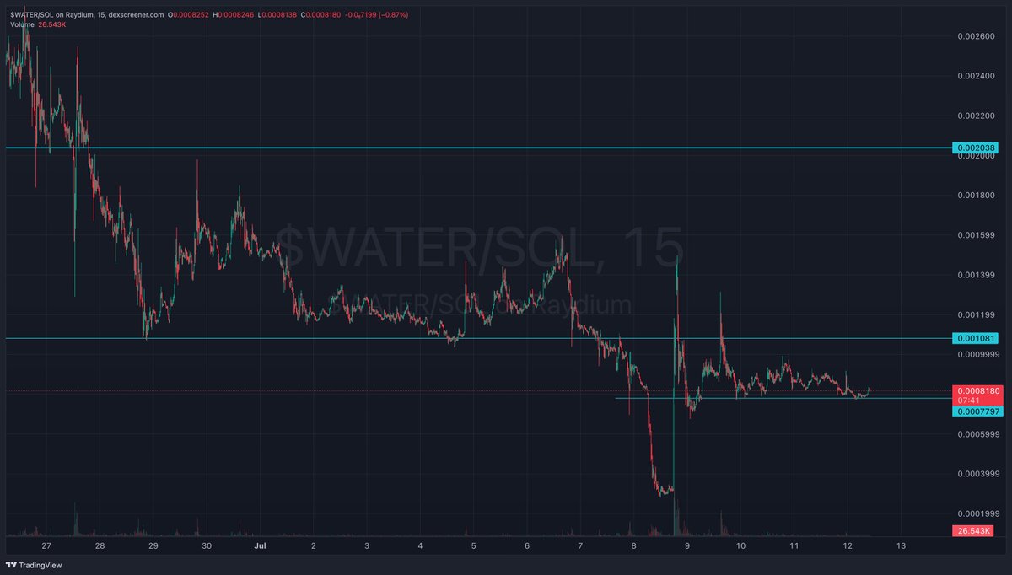Click the cyan 0.002038 price label
This screenshot has height=575, width=1012.
tap(976, 148)
